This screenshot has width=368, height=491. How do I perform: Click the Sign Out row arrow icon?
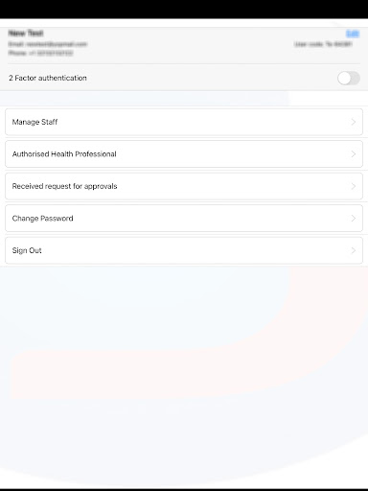354,250
